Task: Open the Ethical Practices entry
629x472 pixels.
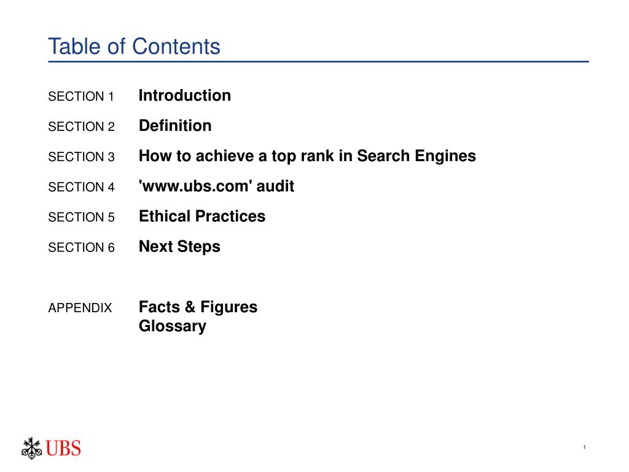Action: click(201, 216)
